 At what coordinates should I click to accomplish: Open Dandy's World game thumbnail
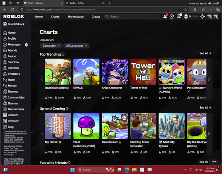(172, 72)
